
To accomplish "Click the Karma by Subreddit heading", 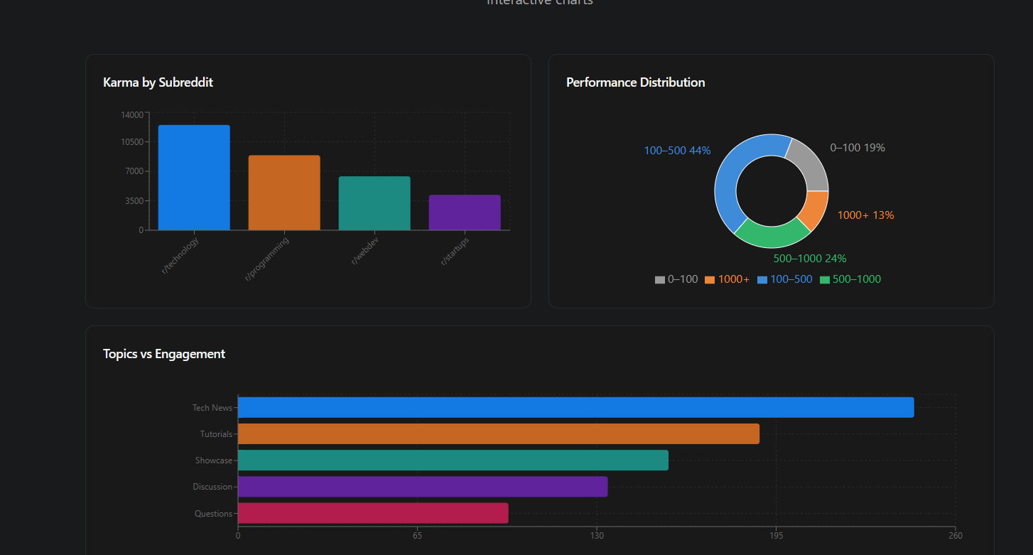I will pos(158,82).
